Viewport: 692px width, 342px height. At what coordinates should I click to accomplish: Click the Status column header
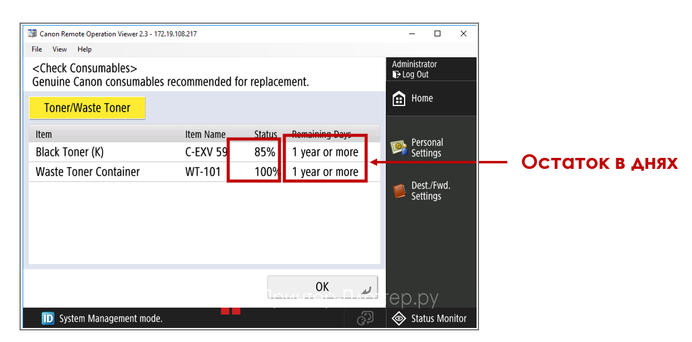pos(265,134)
